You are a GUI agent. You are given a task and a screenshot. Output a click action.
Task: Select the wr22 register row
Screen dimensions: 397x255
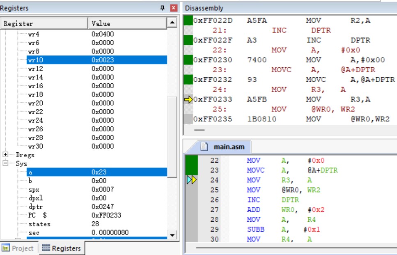pyautogui.click(x=97, y=112)
